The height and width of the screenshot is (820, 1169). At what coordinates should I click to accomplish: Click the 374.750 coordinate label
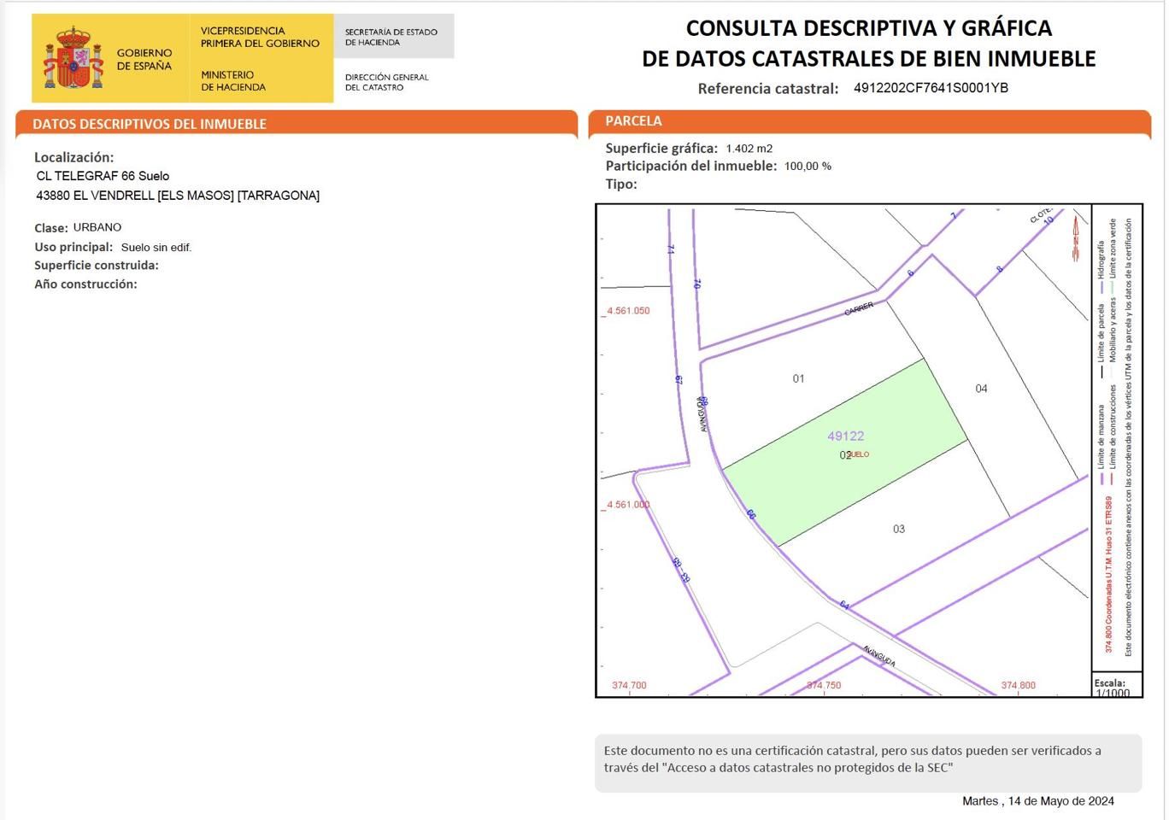824,686
